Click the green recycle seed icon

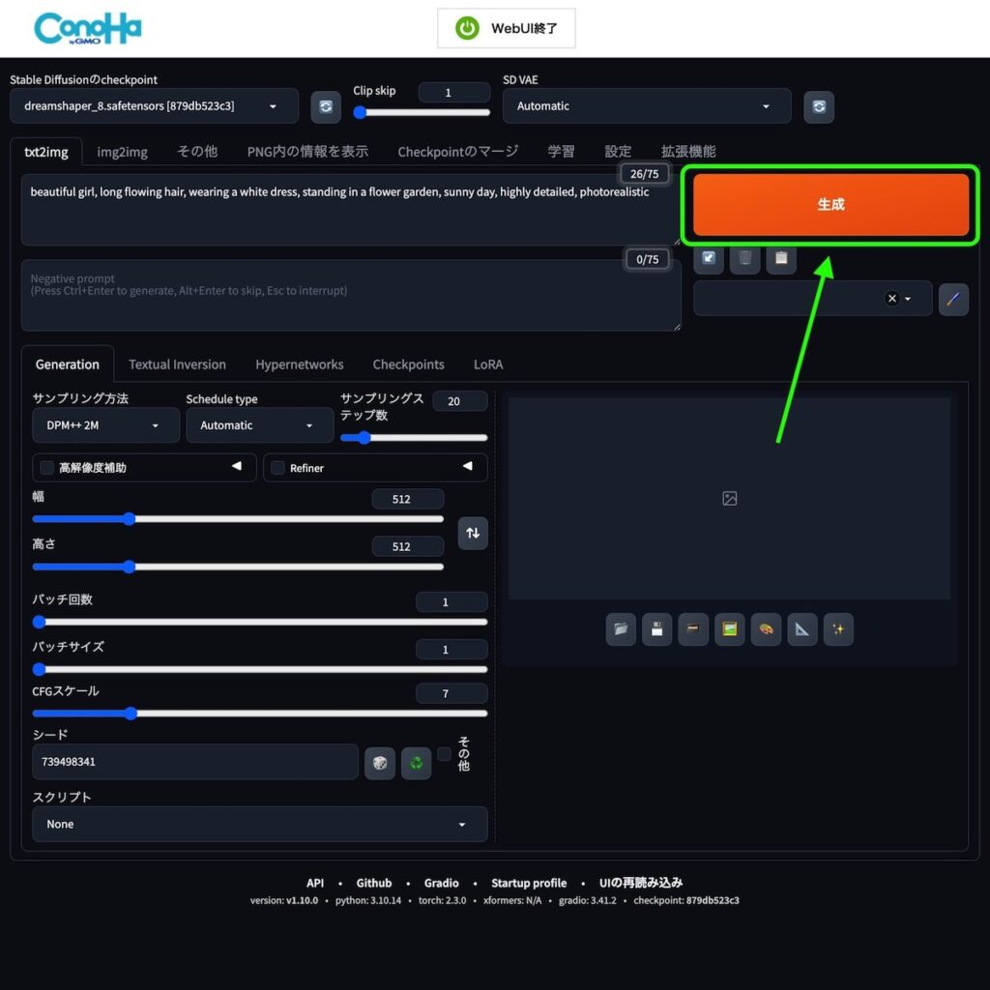pyautogui.click(x=416, y=763)
